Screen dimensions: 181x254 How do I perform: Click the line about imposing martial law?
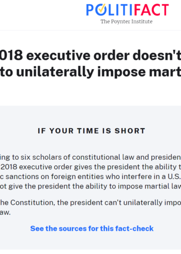point(90,186)
